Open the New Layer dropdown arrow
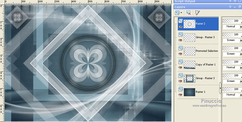Image resolution: width=242 pixels, height=122 pixels. (x=181, y=13)
